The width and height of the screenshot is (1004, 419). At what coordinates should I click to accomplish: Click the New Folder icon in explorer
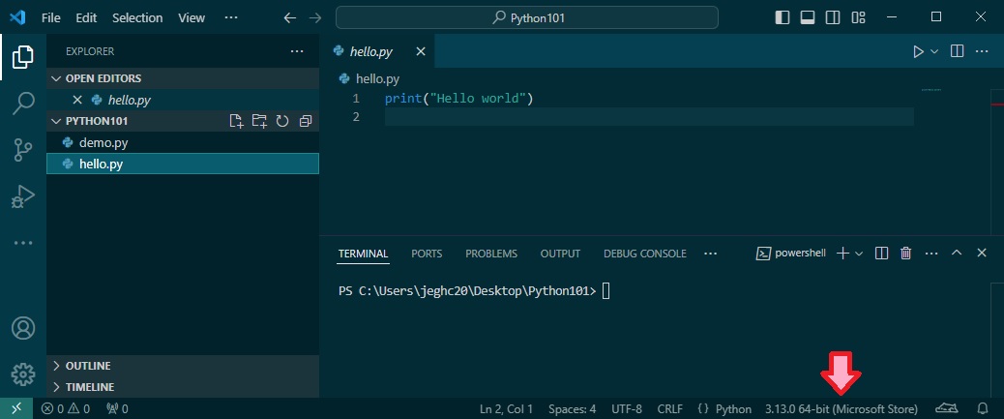tap(259, 121)
